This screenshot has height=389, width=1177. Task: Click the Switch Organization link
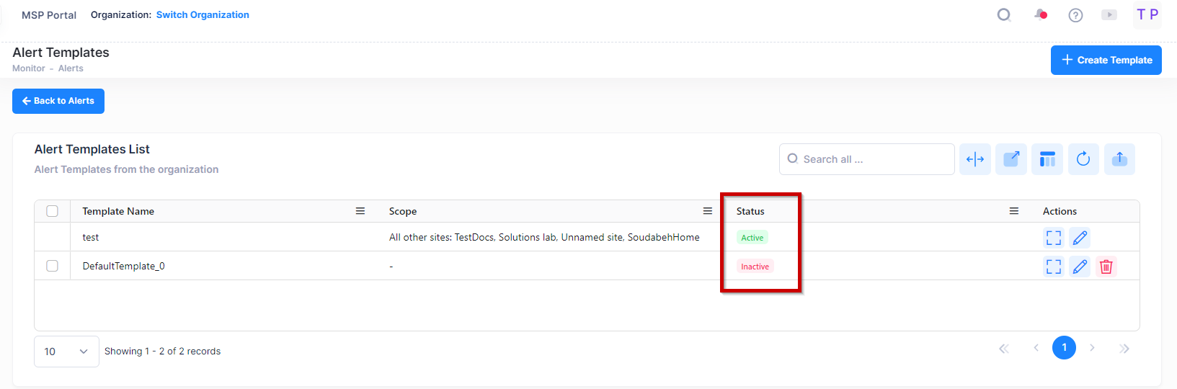click(203, 15)
